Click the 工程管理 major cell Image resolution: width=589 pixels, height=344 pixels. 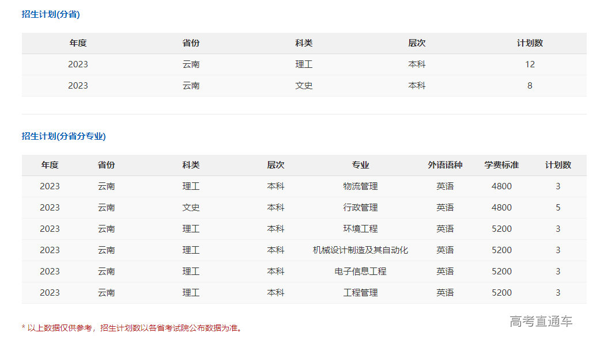tap(360, 293)
